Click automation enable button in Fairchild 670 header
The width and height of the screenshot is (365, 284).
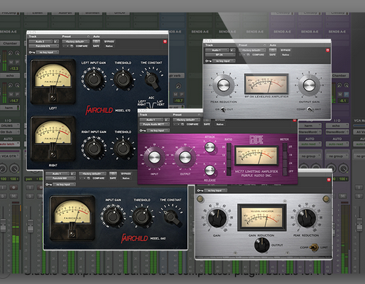click(x=96, y=42)
